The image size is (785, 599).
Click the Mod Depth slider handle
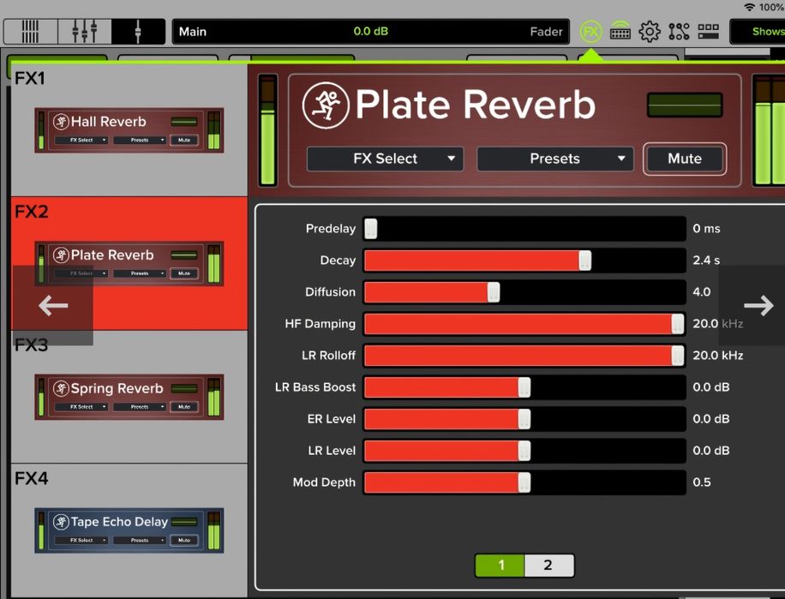(x=524, y=482)
